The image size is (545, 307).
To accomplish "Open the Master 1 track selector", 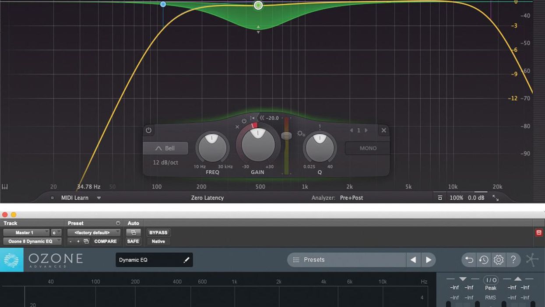I will [x=26, y=233].
